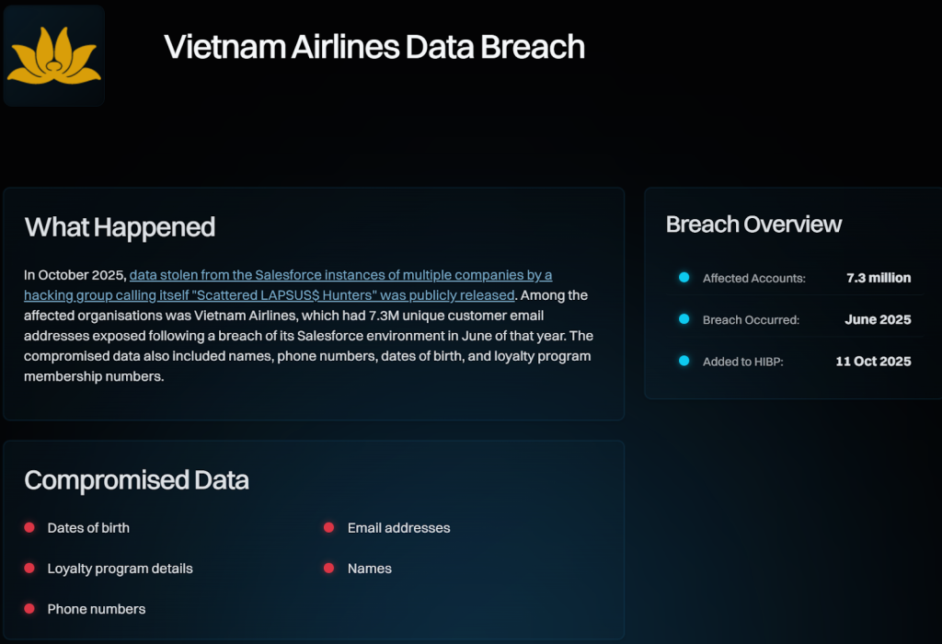The image size is (942, 644).
Task: Click the Vietnam Airlines Data Breach title
Action: coord(374,47)
